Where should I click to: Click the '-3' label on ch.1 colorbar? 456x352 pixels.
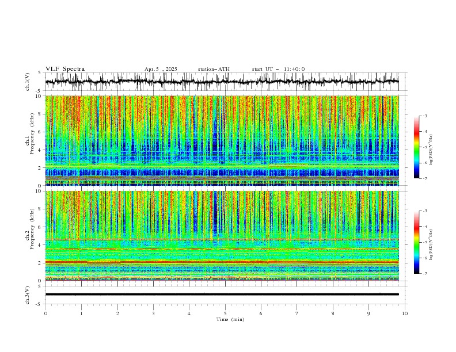click(x=424, y=116)
